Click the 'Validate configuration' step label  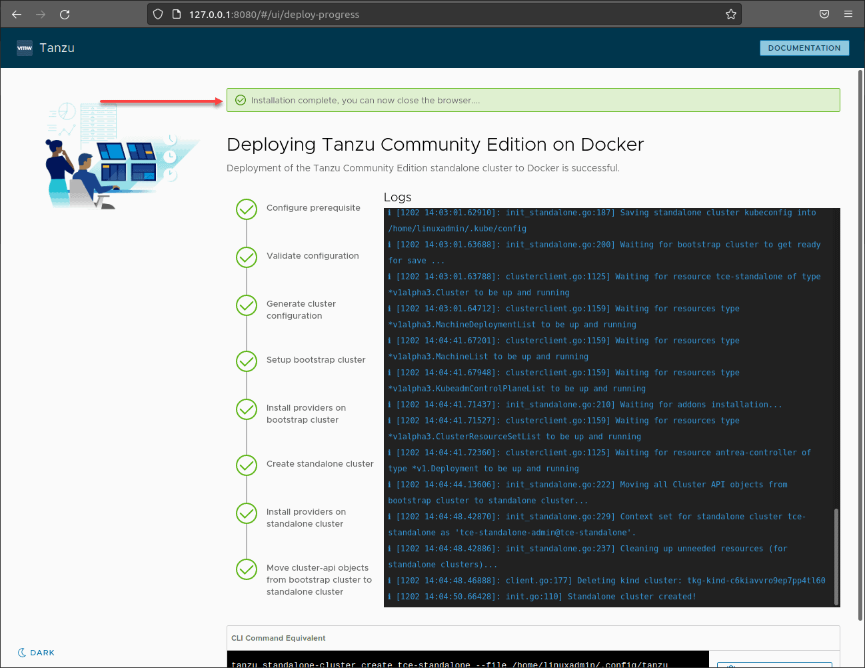pyautogui.click(x=313, y=256)
